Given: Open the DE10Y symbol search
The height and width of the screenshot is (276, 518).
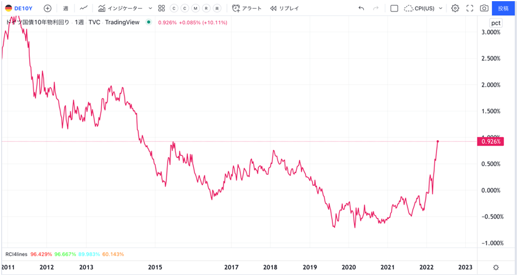Looking at the screenshot, I should click(19, 8).
